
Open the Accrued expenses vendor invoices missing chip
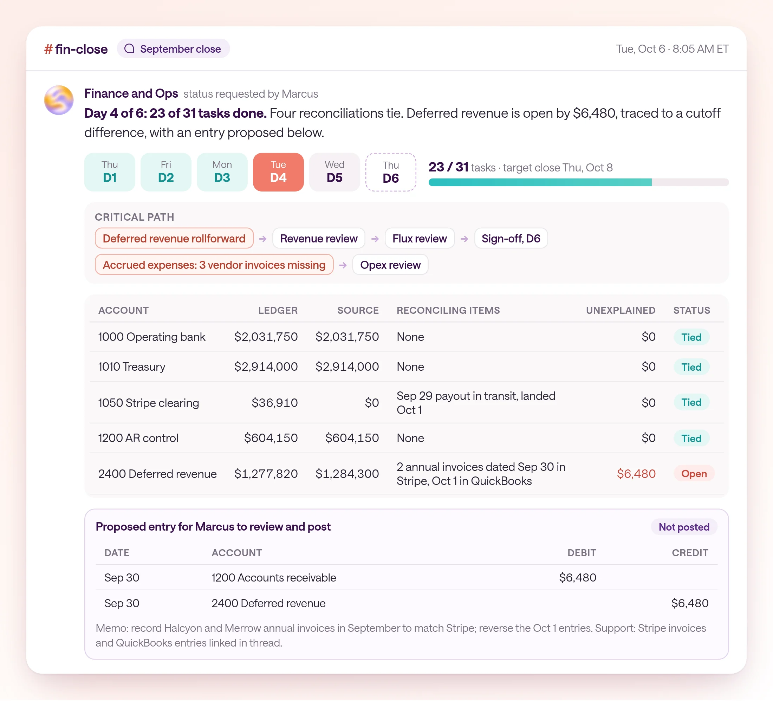(x=214, y=265)
